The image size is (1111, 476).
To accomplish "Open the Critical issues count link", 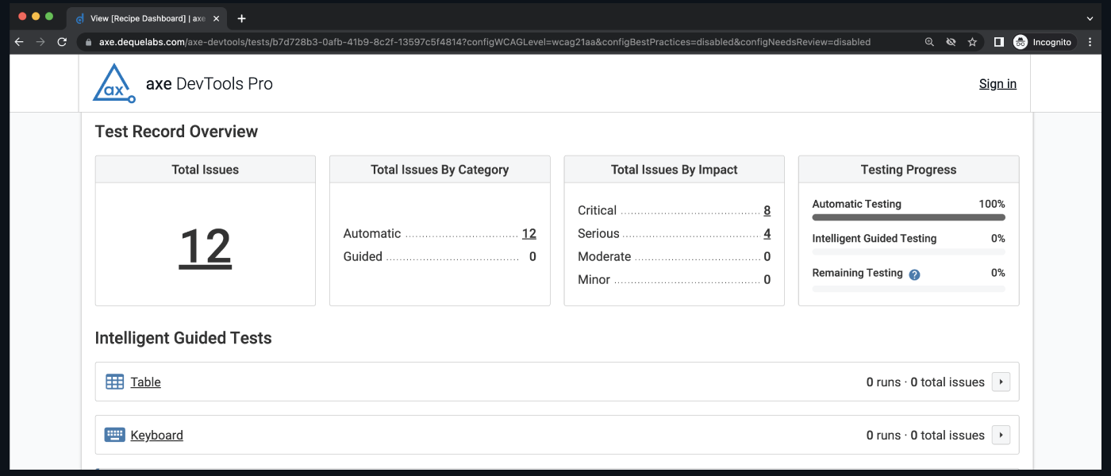I will click(767, 210).
